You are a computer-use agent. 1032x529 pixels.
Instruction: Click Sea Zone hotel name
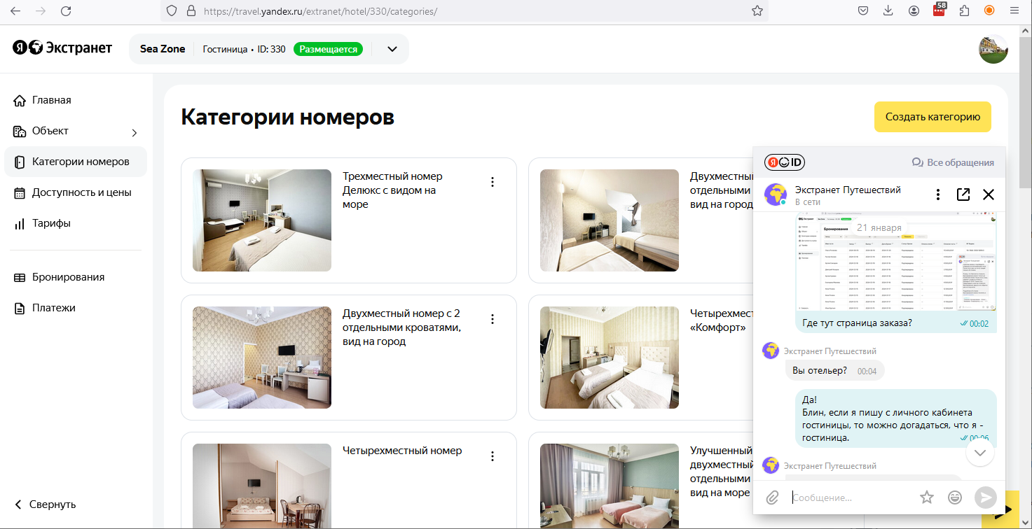[163, 49]
